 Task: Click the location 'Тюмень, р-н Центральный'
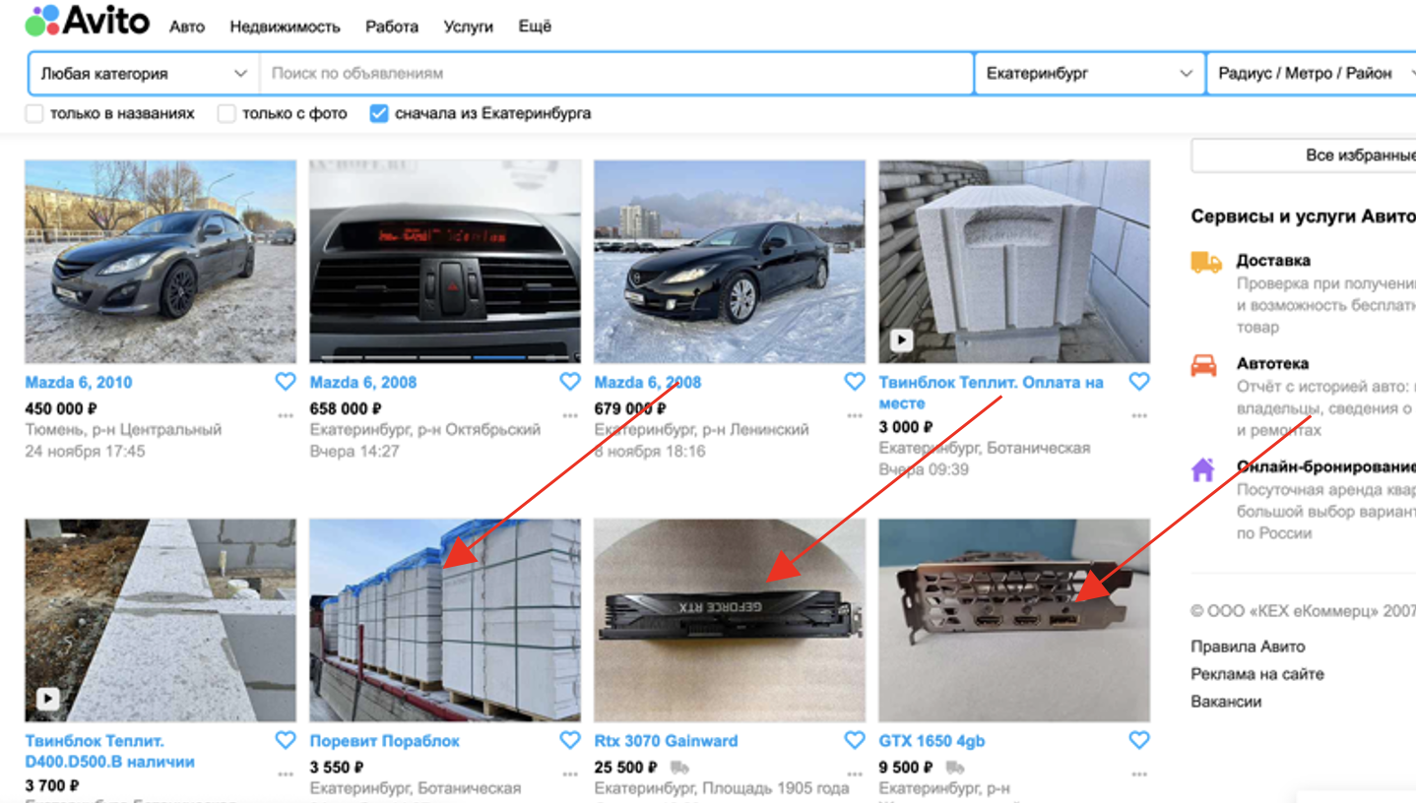click(x=124, y=429)
